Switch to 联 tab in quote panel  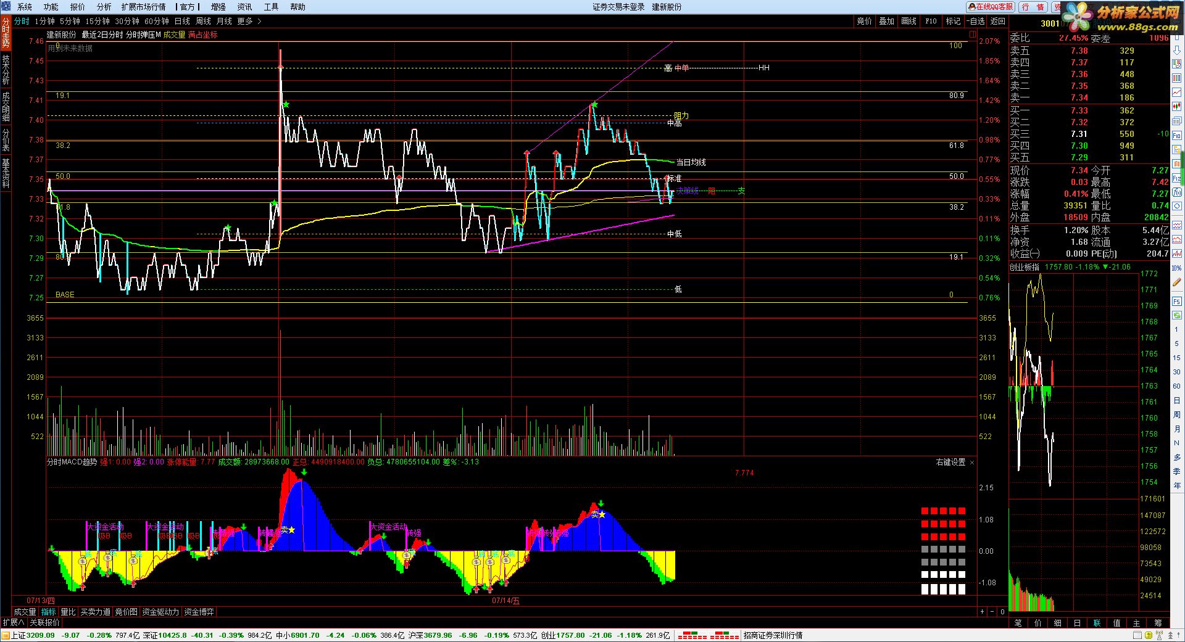tap(1097, 623)
